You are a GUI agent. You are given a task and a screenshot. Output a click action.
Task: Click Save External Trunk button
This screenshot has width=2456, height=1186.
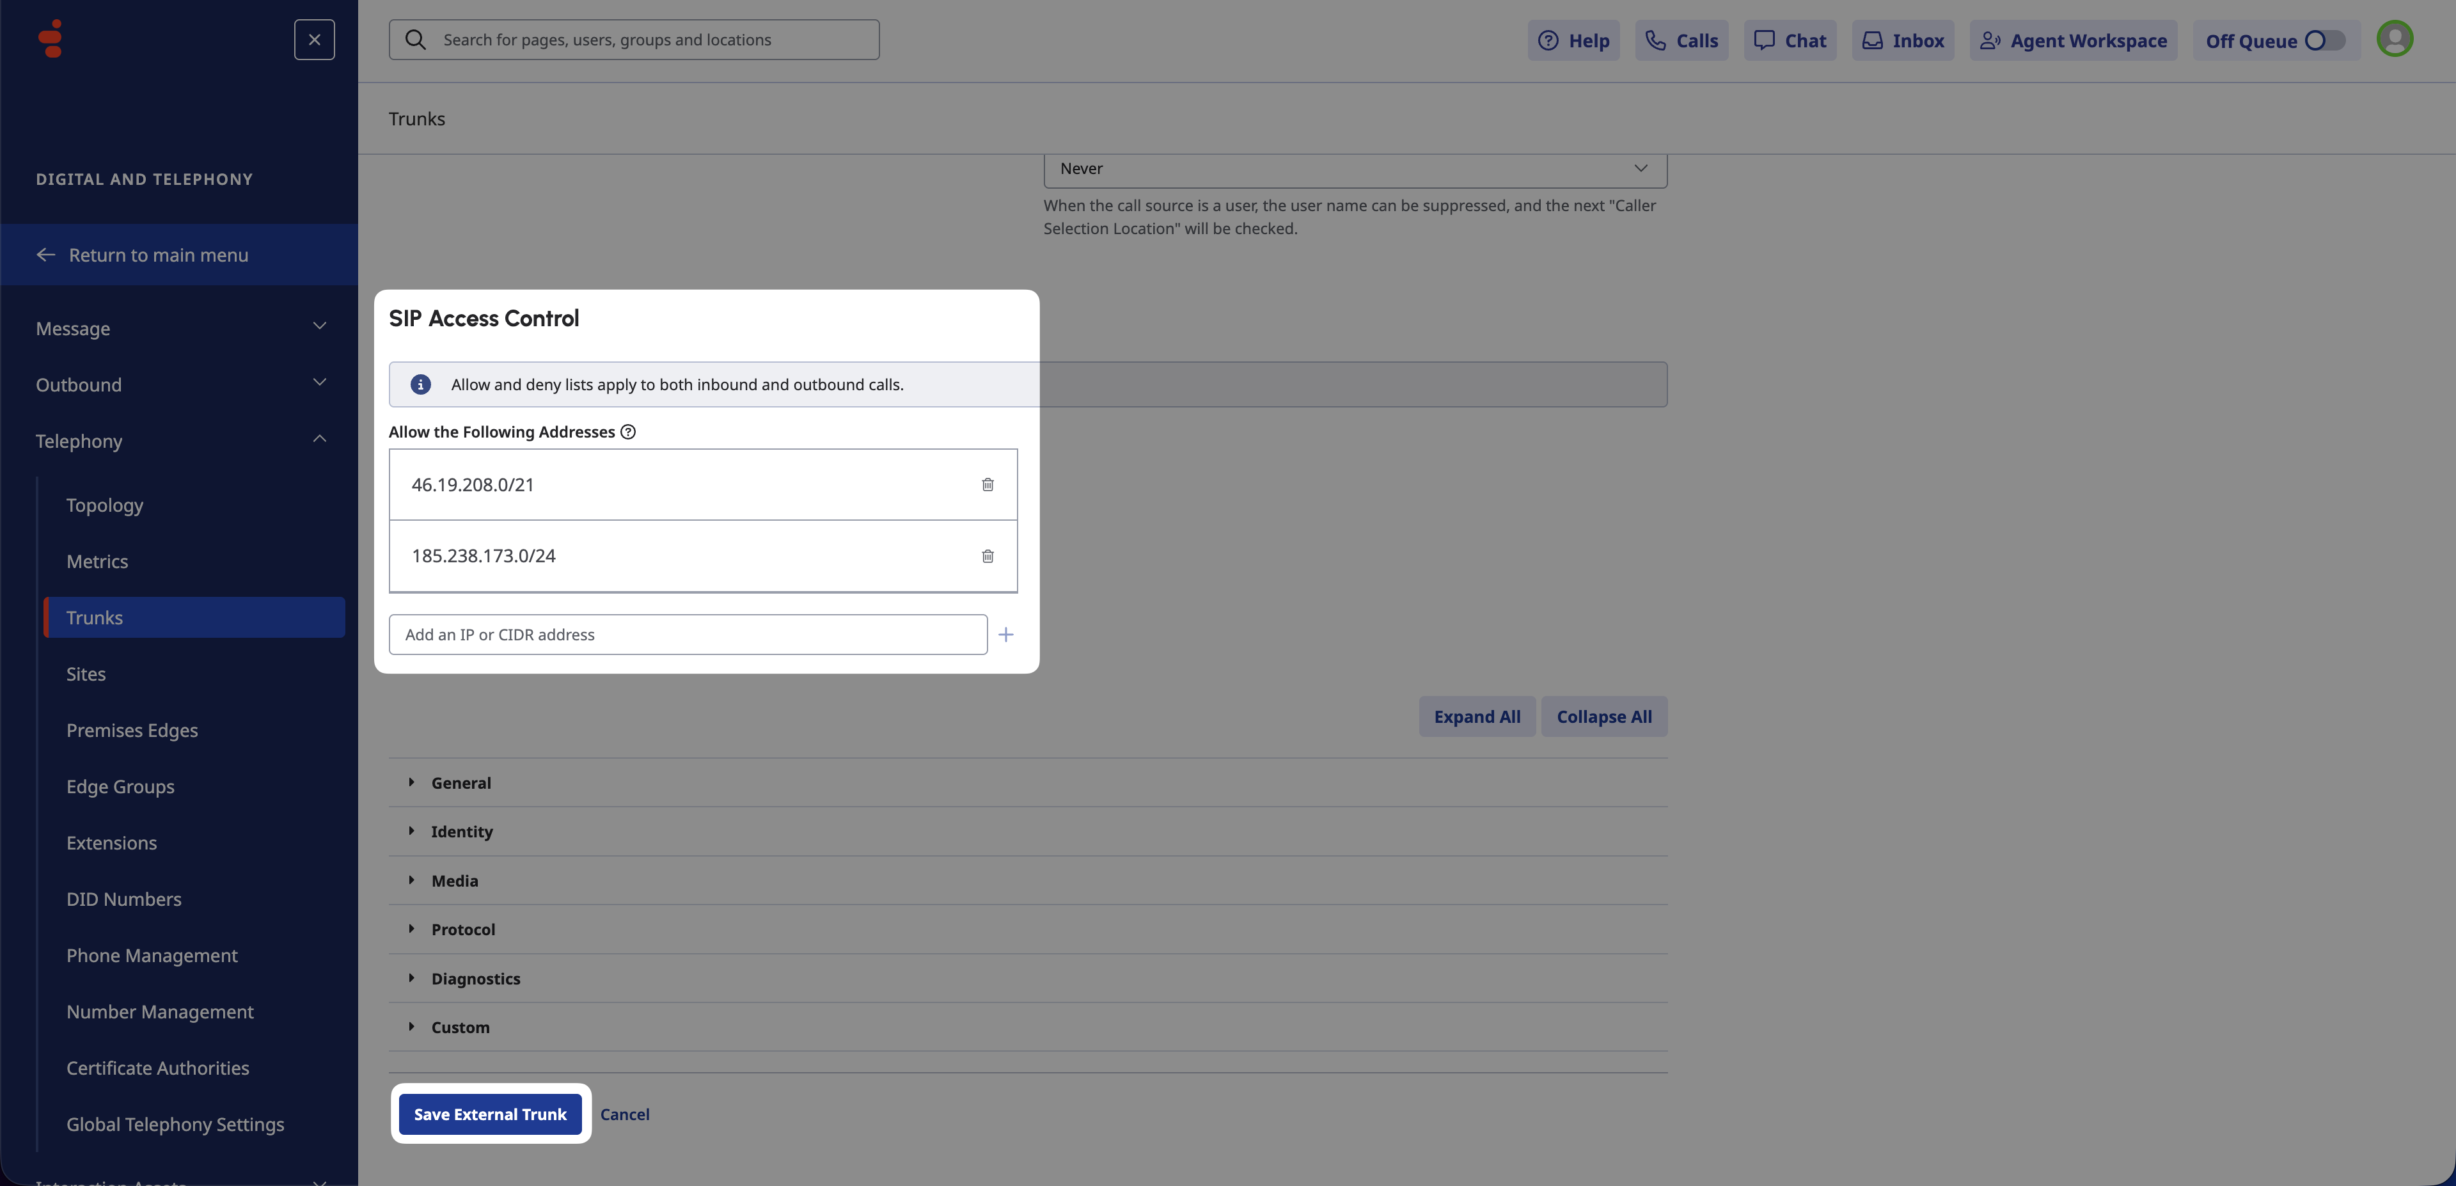tap(490, 1114)
